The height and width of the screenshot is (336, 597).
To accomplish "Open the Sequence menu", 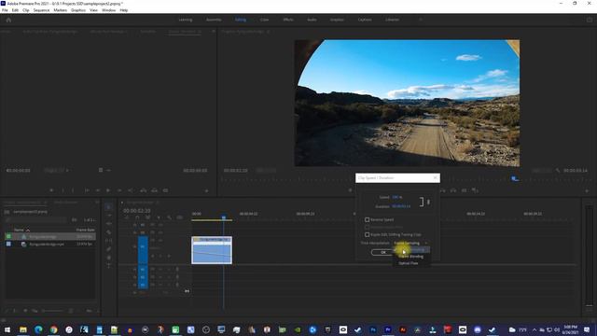I will [x=41, y=10].
